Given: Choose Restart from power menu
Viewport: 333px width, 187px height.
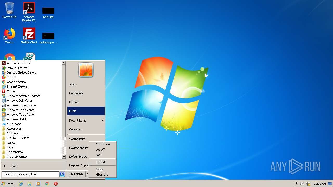Looking at the screenshot, I should pos(103,162).
